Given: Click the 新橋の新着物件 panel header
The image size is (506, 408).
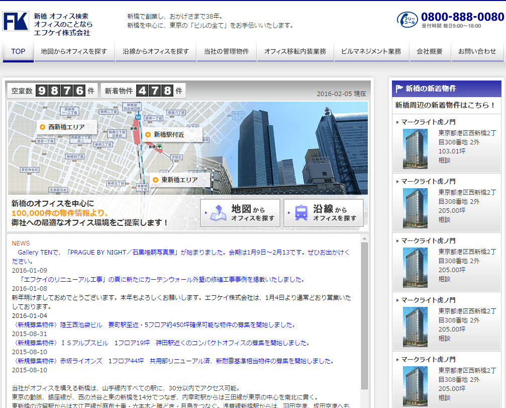Looking at the screenshot, I should tap(447, 89).
